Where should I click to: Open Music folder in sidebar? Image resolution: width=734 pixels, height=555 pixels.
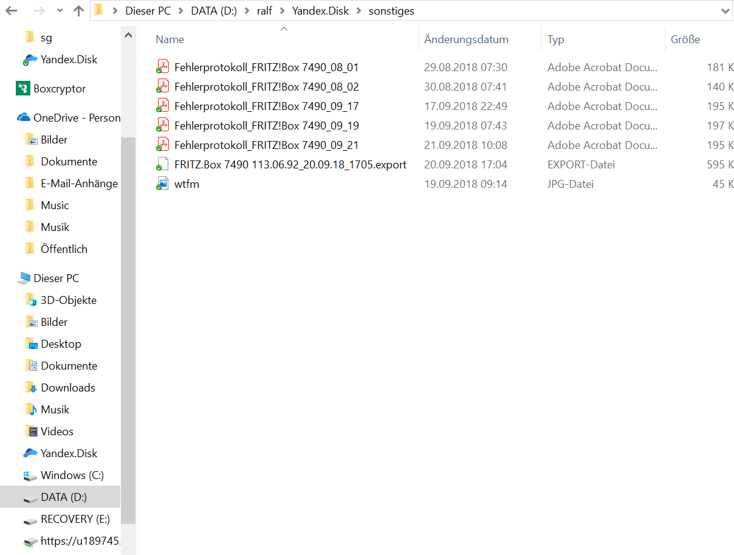(55, 205)
